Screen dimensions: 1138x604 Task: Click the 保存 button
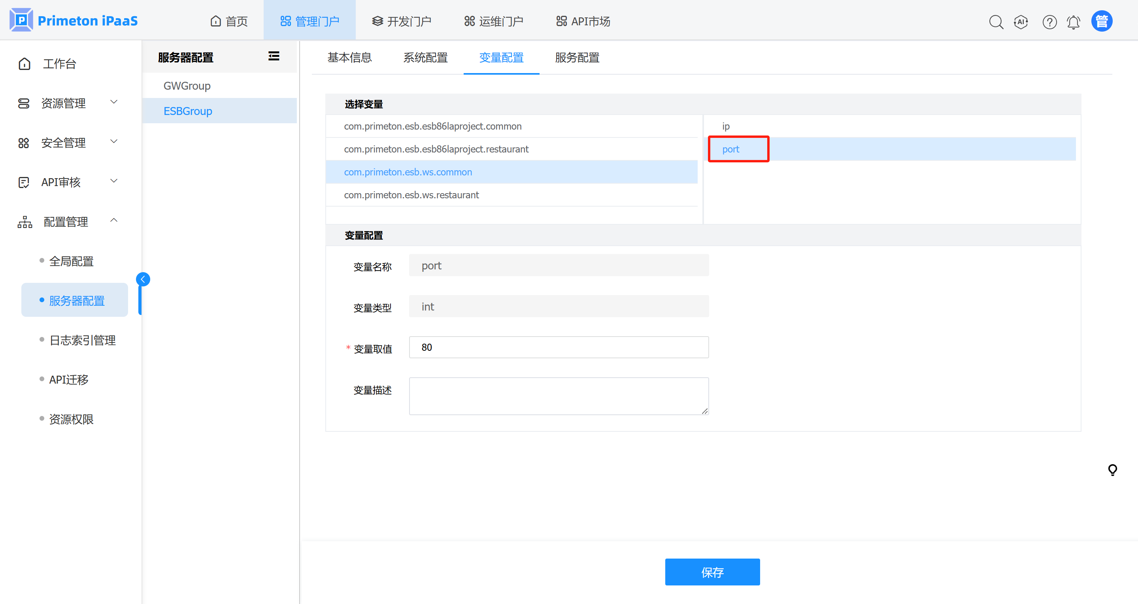click(712, 572)
